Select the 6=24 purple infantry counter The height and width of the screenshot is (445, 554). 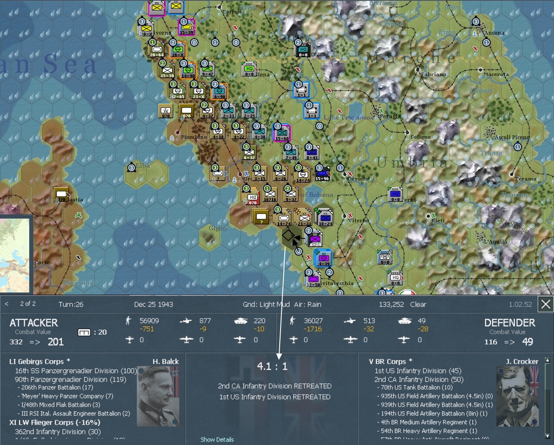tap(315, 239)
